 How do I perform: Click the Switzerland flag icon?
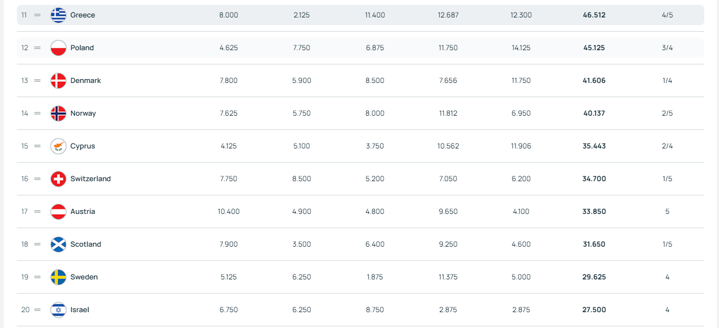coord(58,179)
